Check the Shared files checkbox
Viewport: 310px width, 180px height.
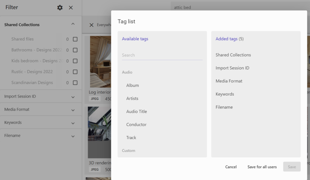pos(75,39)
